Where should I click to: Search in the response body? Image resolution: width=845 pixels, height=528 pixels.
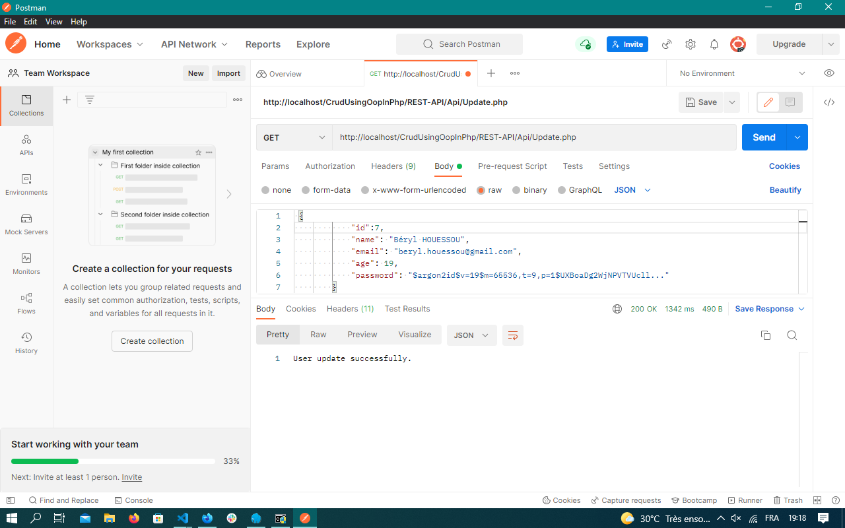pos(792,335)
